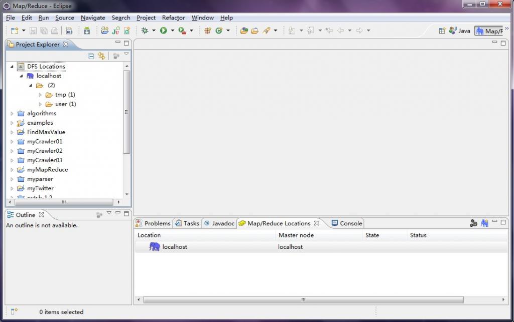Close the Outline view tab
Image resolution: width=514 pixels, height=322 pixels.
(x=41, y=215)
